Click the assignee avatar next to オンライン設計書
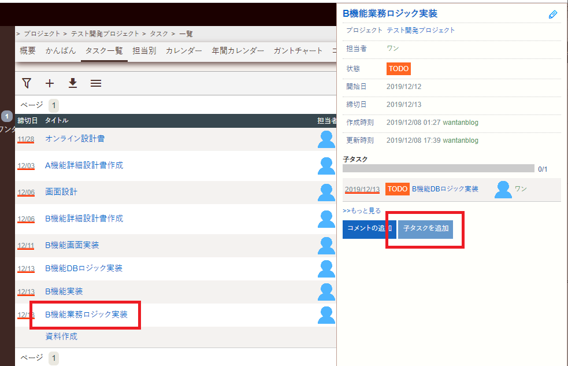This screenshot has width=568, height=366. coord(326,139)
